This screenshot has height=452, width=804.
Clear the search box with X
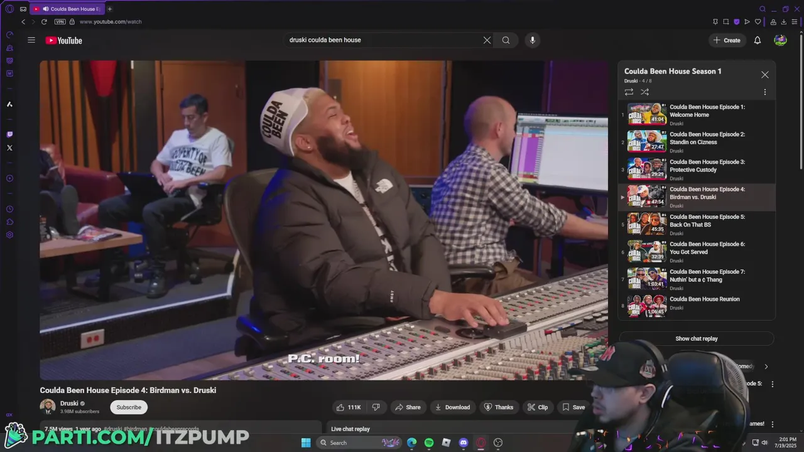coord(487,40)
